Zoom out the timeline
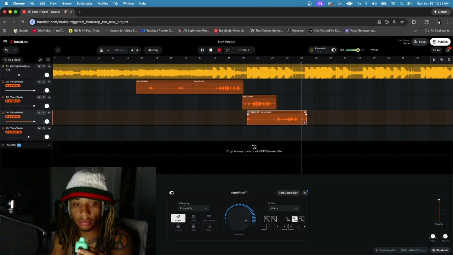453x255 pixels. pos(442,60)
